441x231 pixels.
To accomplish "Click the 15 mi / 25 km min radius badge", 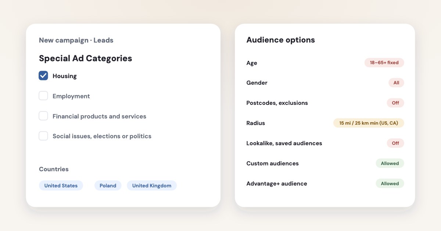I will coord(369,123).
